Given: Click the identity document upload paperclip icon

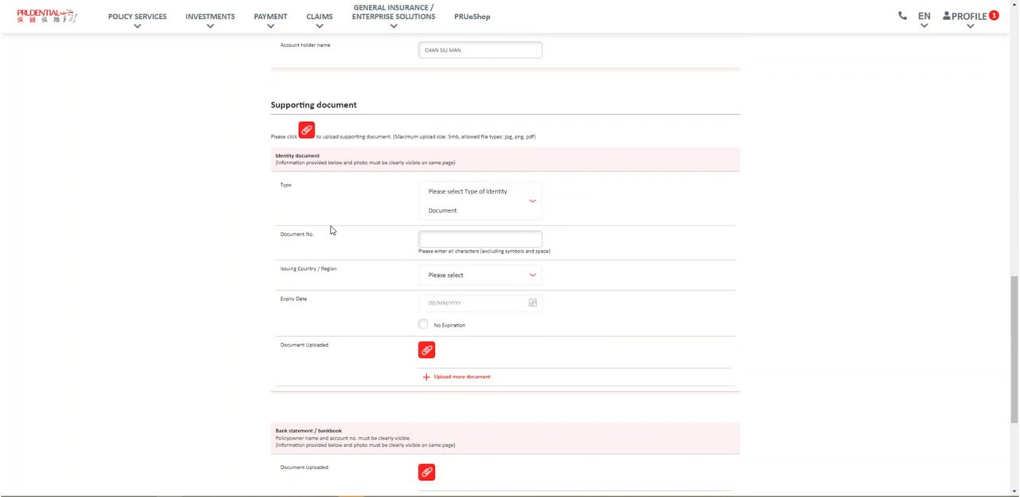Looking at the screenshot, I should pyautogui.click(x=426, y=350).
